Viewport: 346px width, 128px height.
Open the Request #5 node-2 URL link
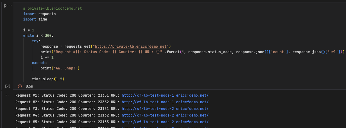(165, 122)
